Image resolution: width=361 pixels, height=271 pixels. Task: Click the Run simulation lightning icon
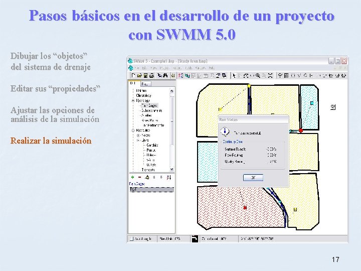[173, 76]
